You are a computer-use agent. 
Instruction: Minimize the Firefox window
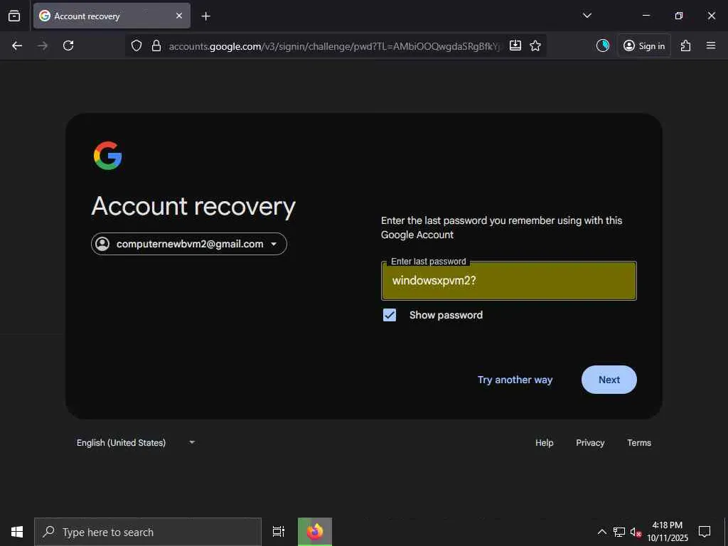tap(646, 16)
